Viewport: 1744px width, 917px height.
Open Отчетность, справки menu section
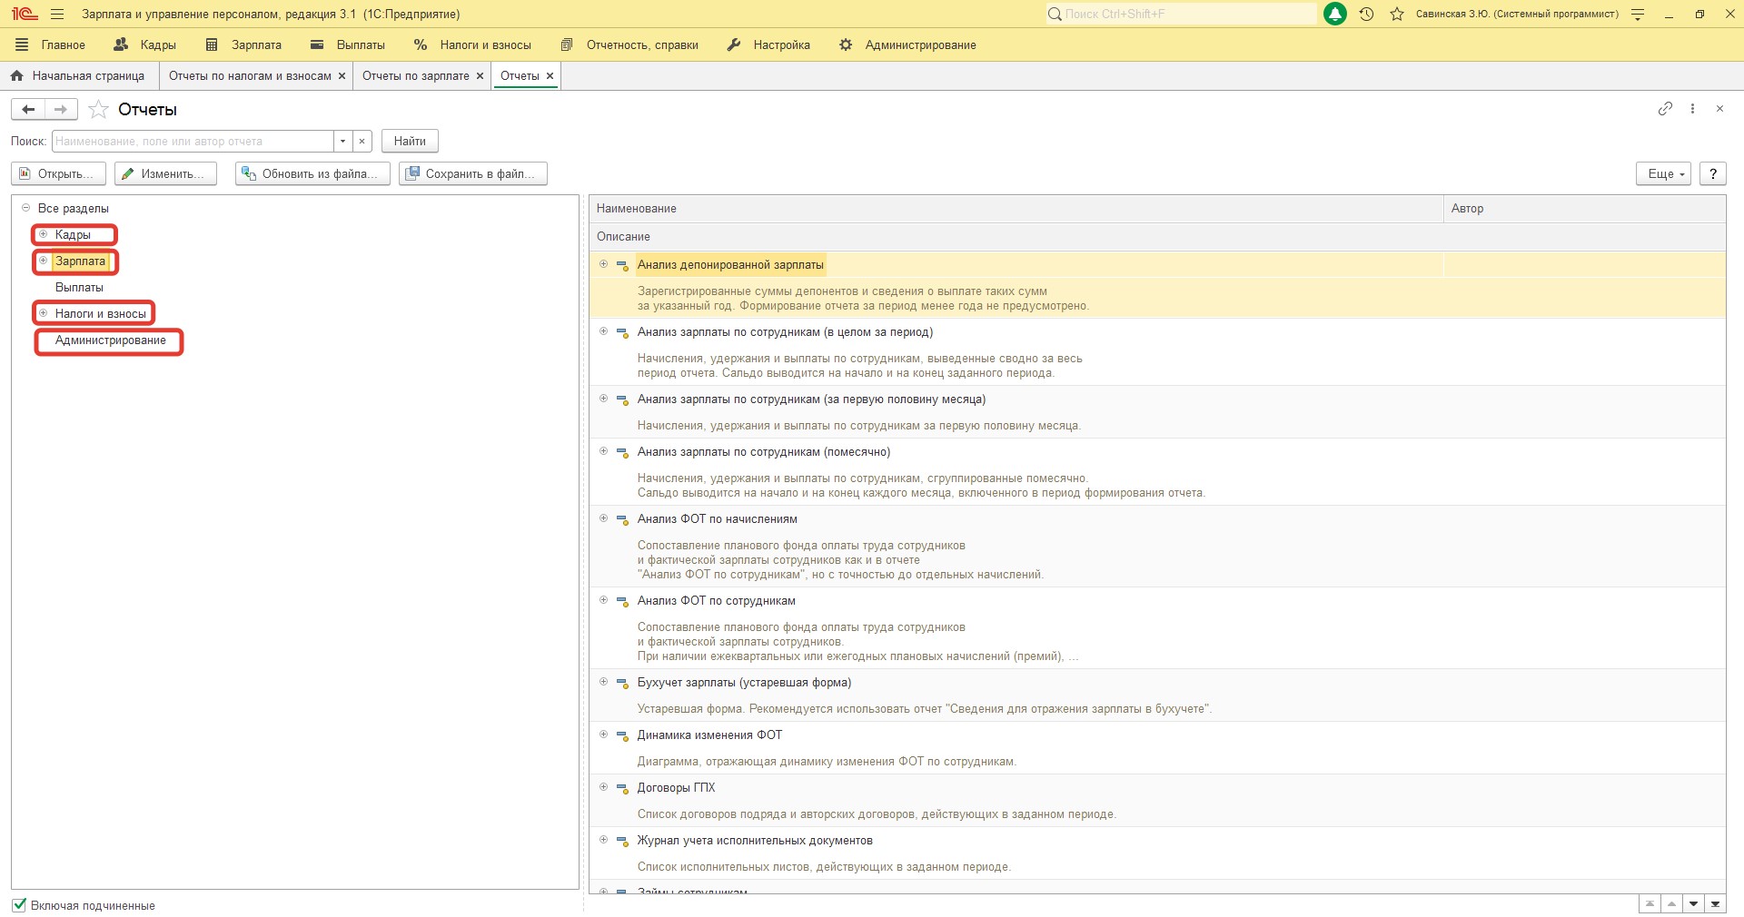click(629, 44)
